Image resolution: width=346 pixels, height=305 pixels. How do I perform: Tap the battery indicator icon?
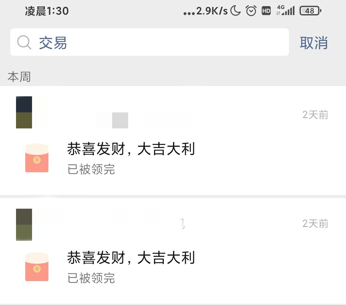(310, 11)
